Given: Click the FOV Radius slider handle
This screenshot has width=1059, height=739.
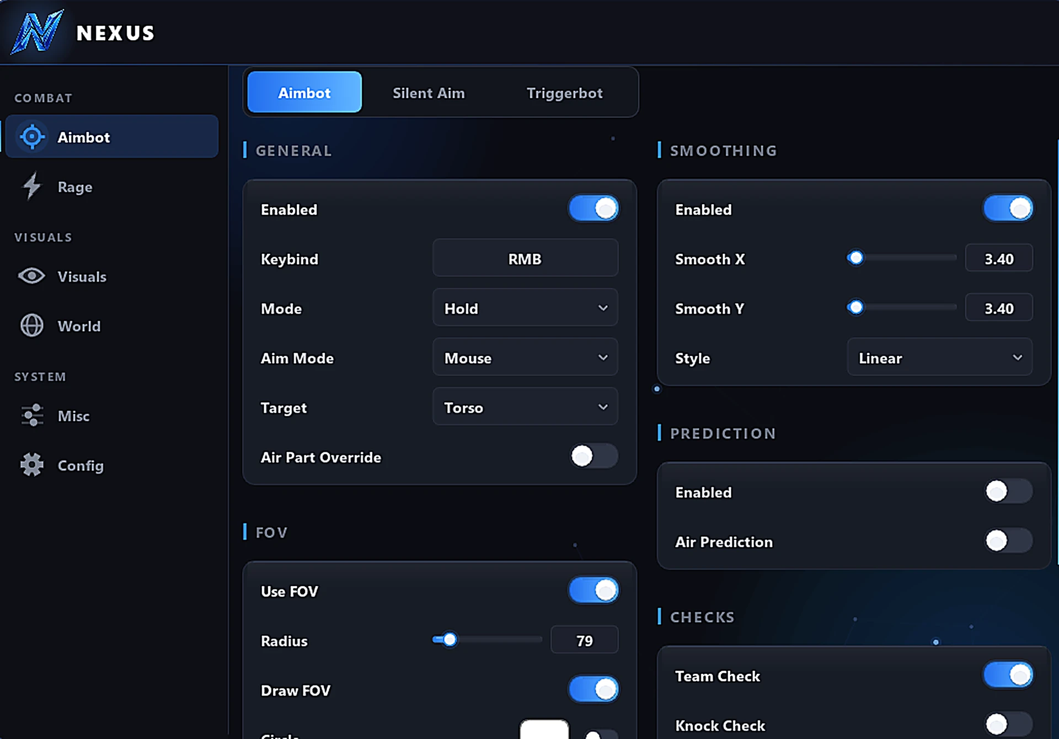Looking at the screenshot, I should tap(450, 639).
